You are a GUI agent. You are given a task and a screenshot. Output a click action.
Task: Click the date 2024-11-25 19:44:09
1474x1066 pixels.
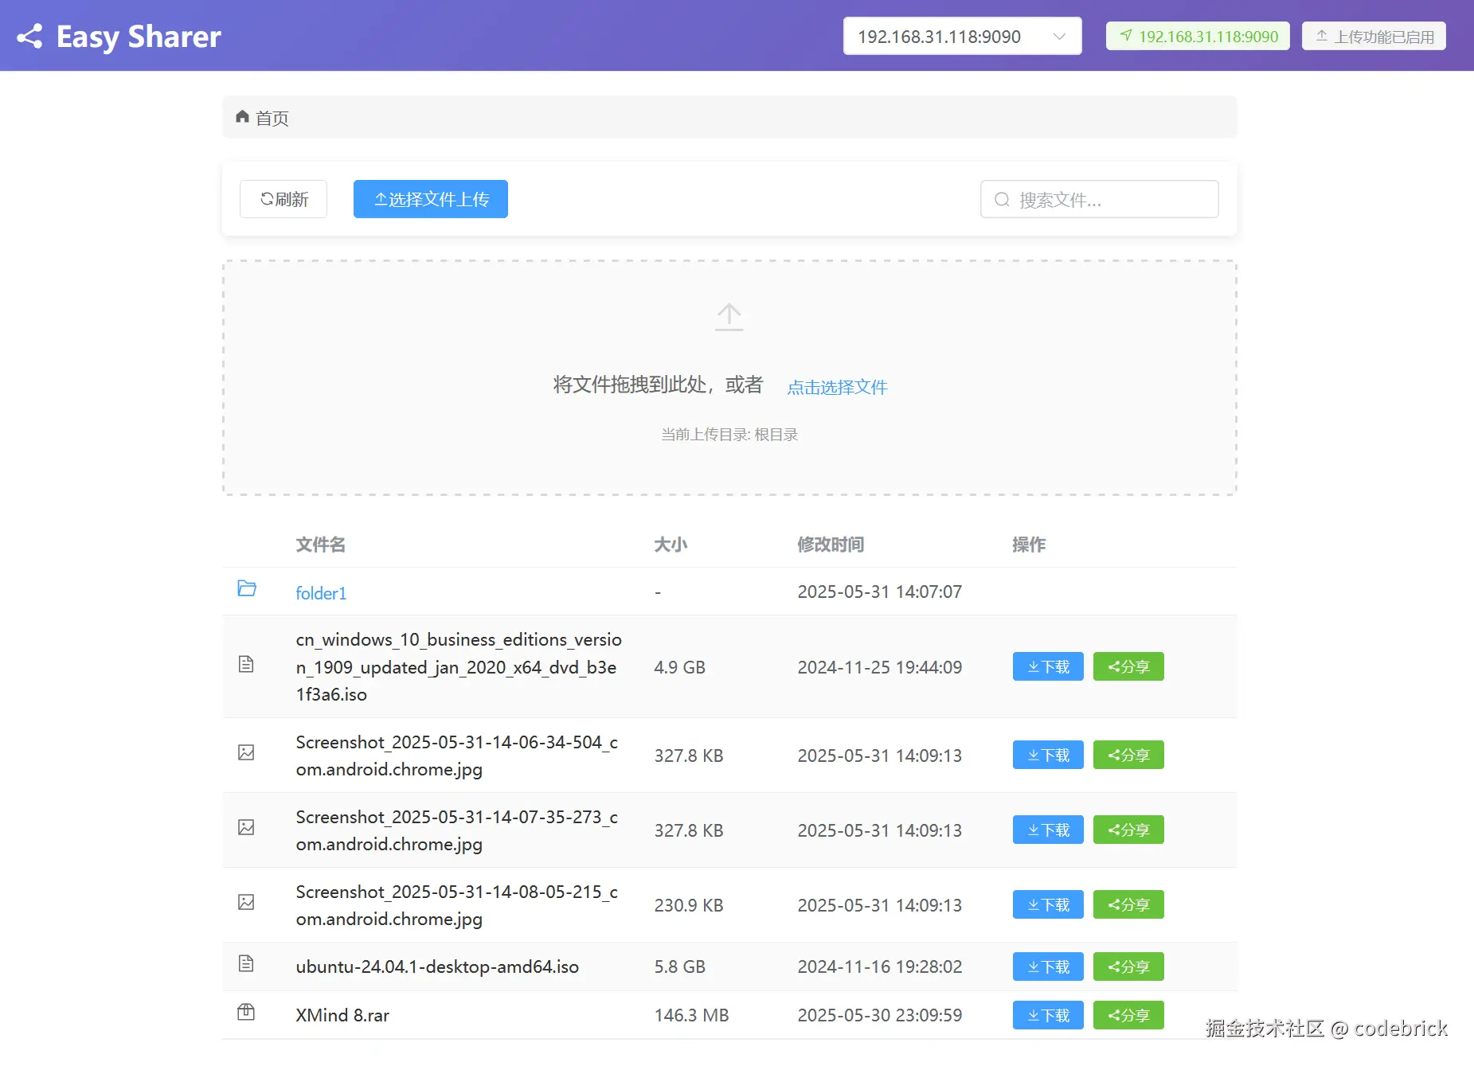(880, 667)
